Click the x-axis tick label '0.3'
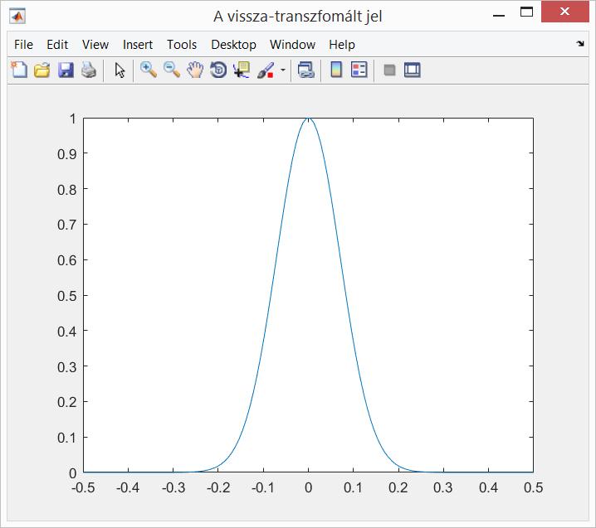596x528 pixels. tap(443, 487)
